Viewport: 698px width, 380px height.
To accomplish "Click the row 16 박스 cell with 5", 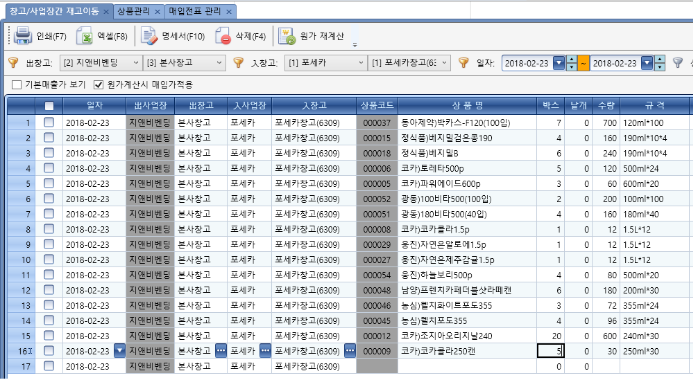I will click(x=551, y=351).
